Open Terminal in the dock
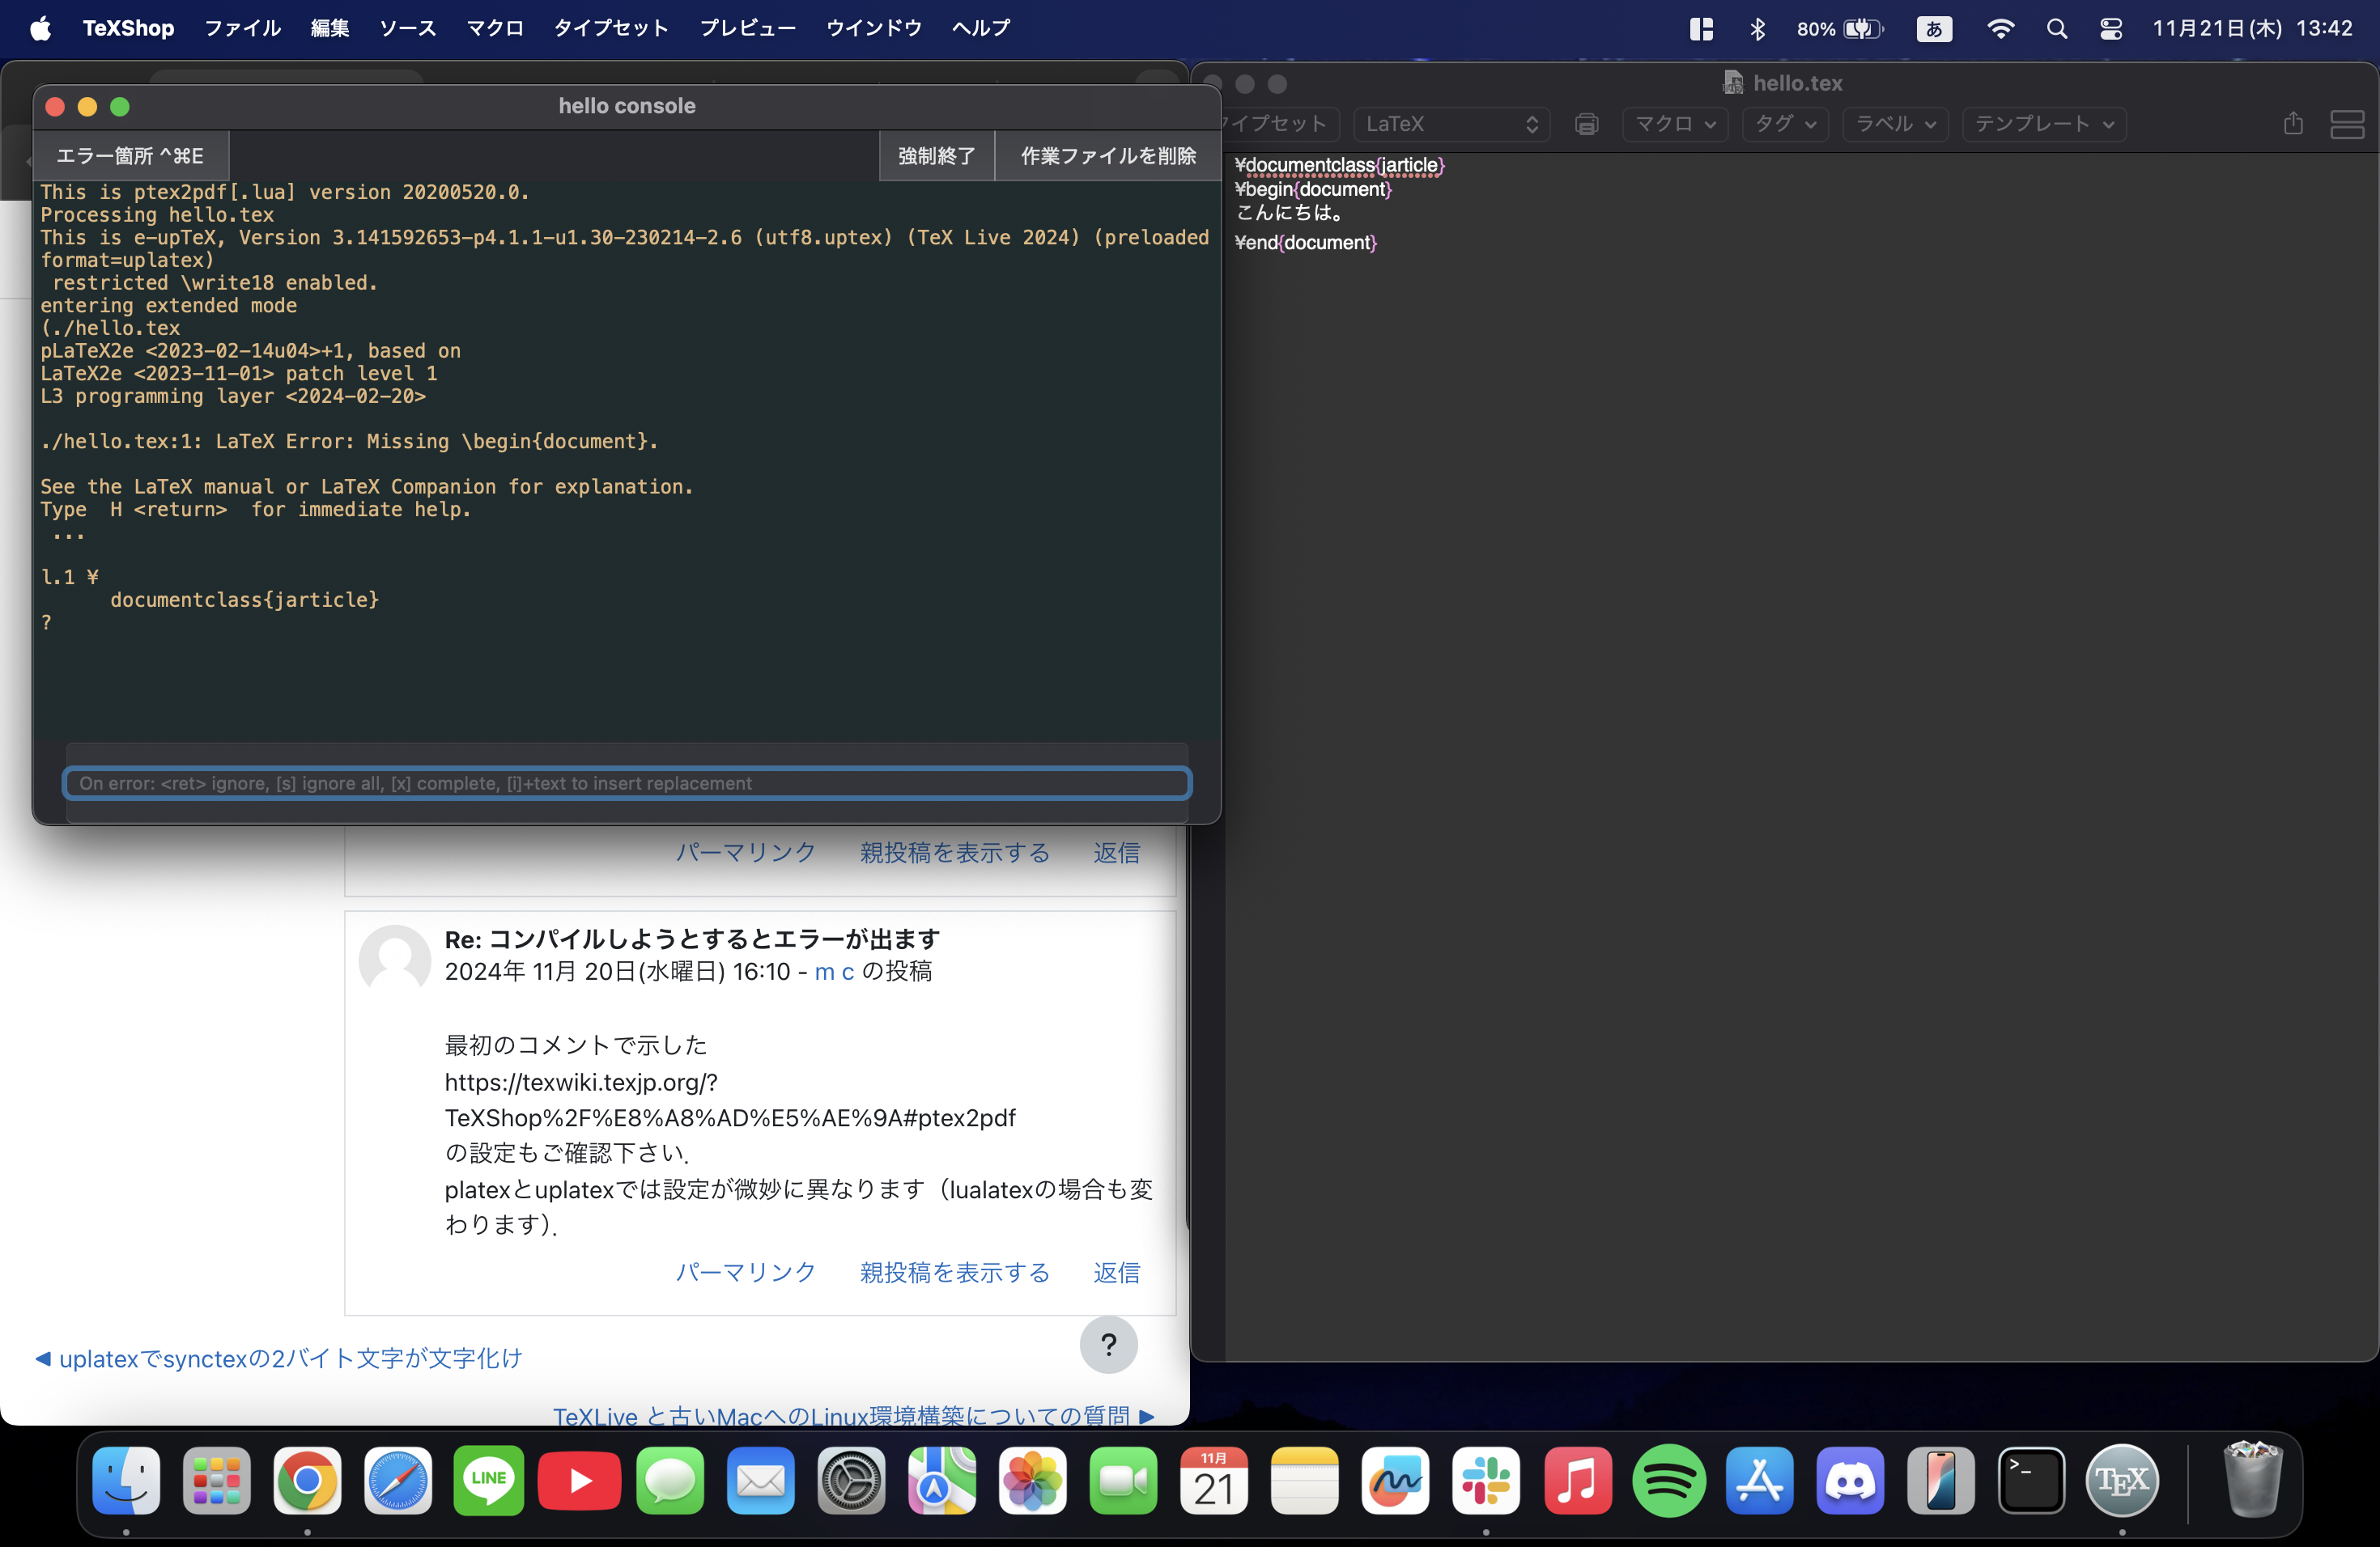Screen dimensions: 2380x1547 coord(2031,1480)
